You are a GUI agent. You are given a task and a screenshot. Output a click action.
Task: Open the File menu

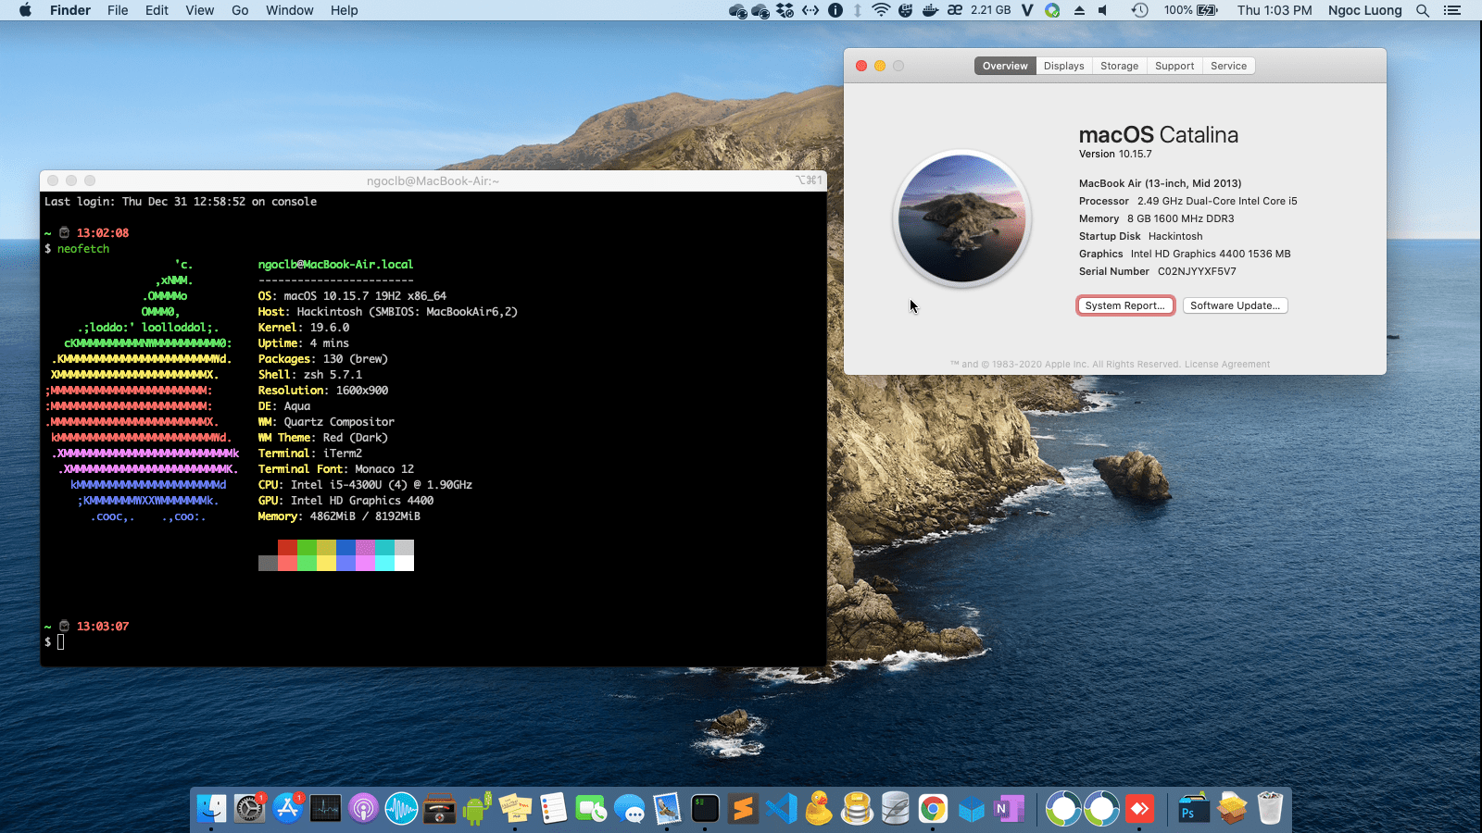click(x=118, y=10)
